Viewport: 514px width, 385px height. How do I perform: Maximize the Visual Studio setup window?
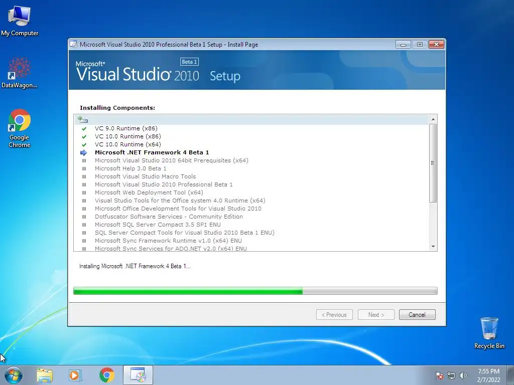420,44
